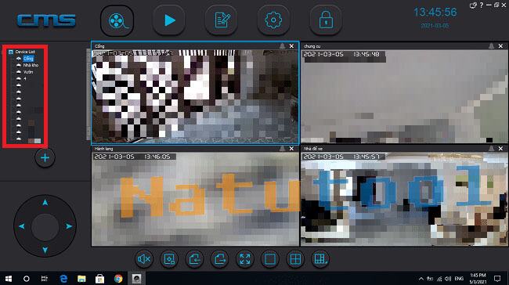This screenshot has width=509, height=285.
Task: Open the playback play button
Action: pos(169,20)
